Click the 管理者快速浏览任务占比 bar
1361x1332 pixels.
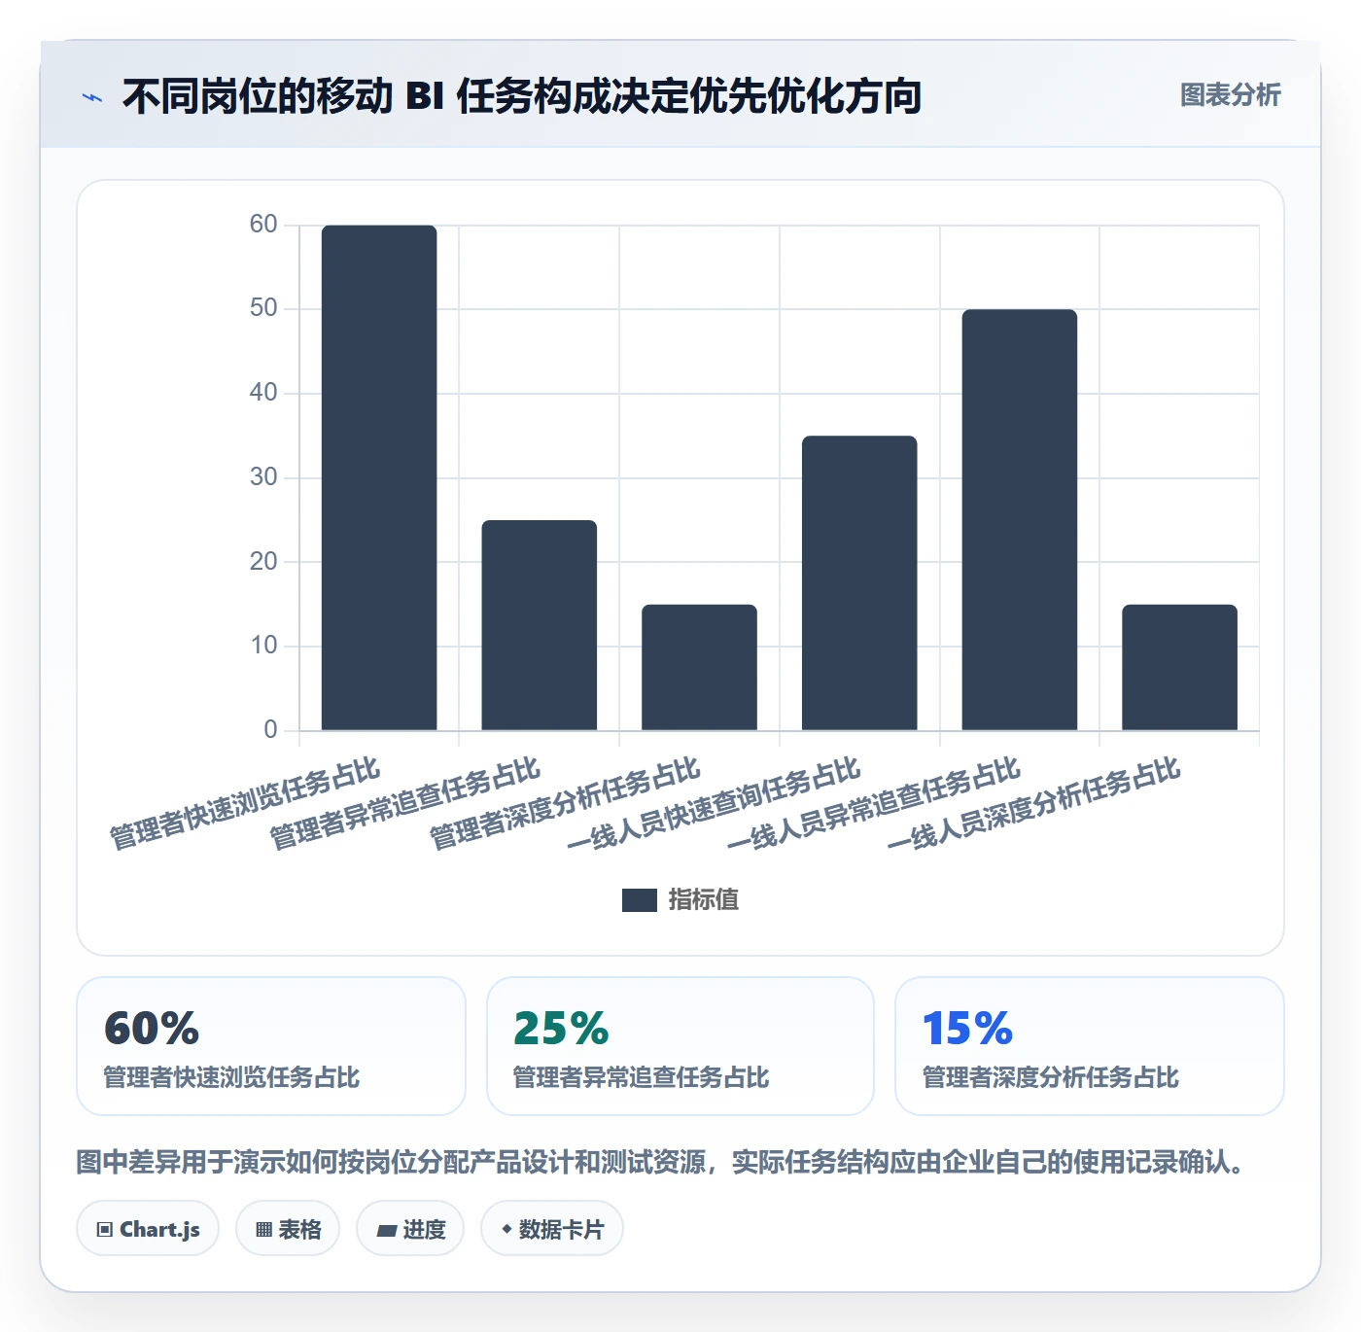pyautogui.click(x=379, y=477)
